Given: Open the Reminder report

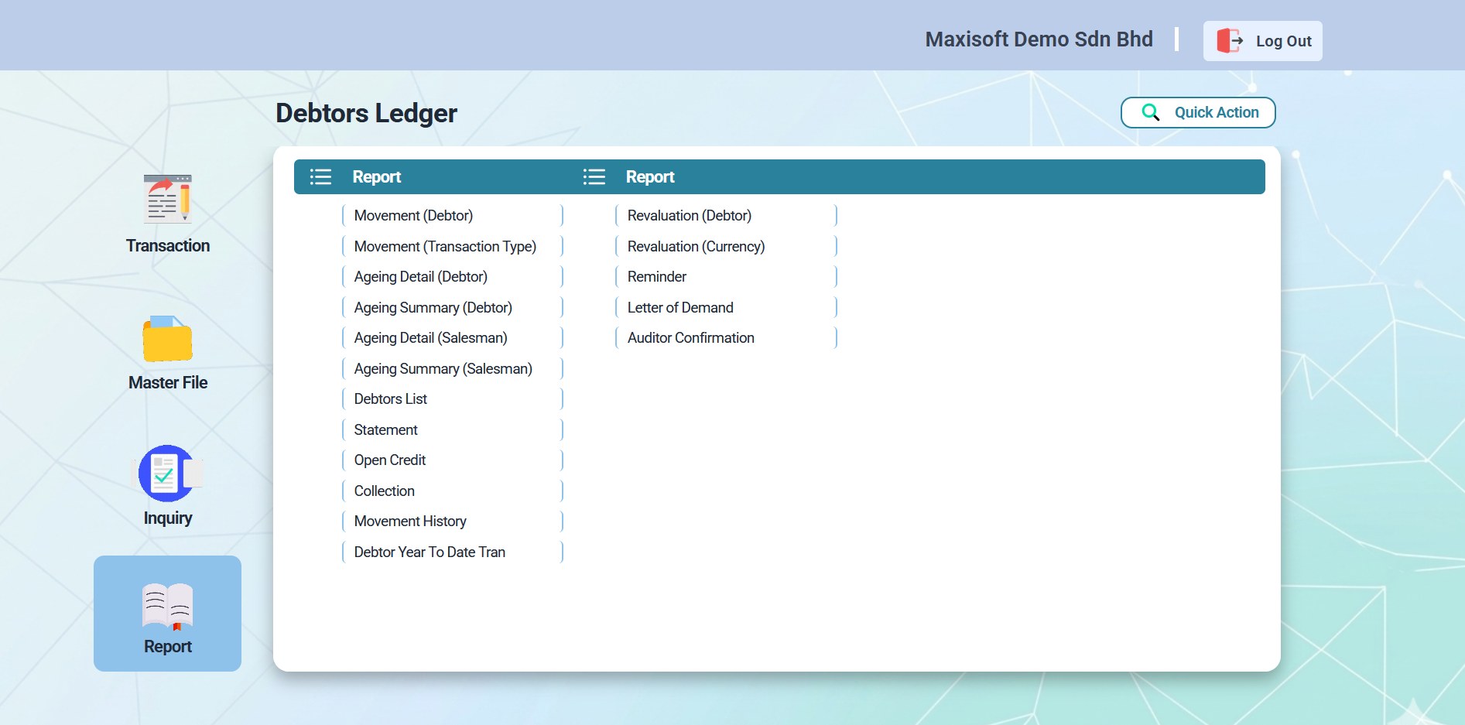Looking at the screenshot, I should (x=726, y=276).
